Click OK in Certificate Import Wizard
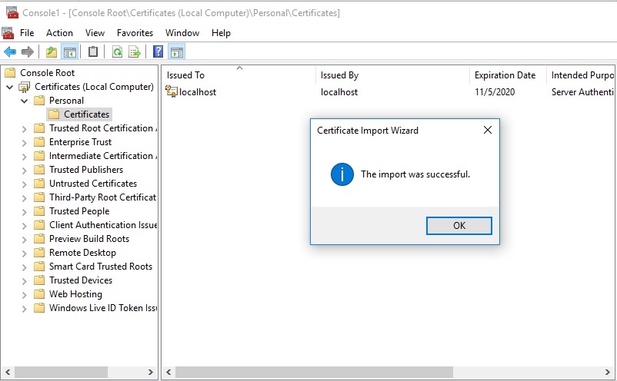 coord(459,226)
